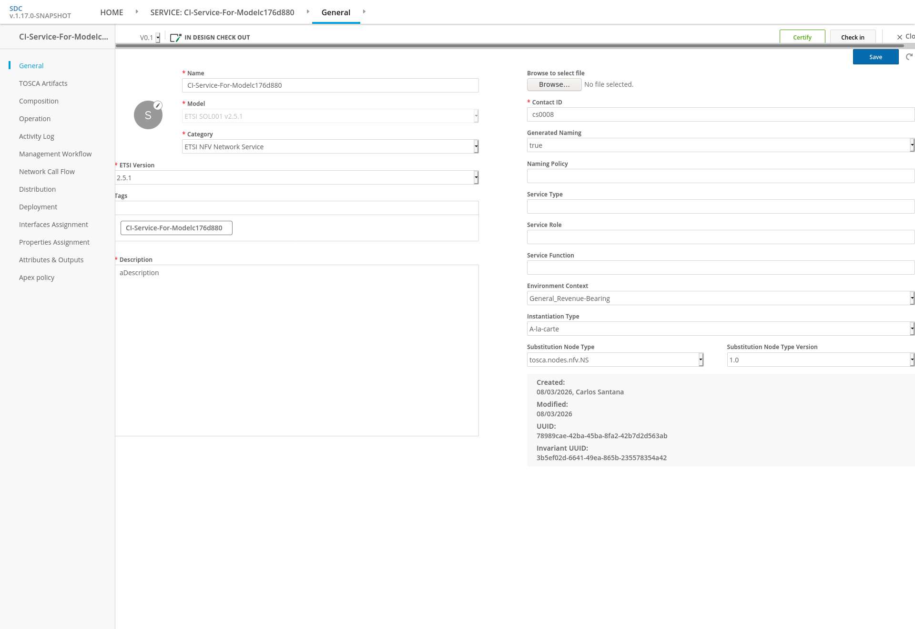
Task: Click the Certify button
Action: (x=802, y=37)
